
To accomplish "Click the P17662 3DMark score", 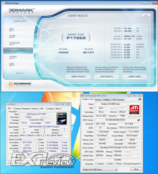I will tap(76, 38).
